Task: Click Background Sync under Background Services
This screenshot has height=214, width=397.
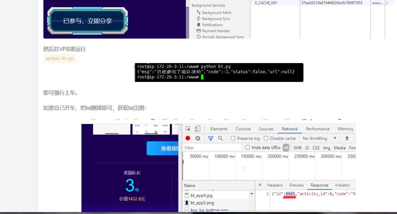Action: [x=216, y=19]
